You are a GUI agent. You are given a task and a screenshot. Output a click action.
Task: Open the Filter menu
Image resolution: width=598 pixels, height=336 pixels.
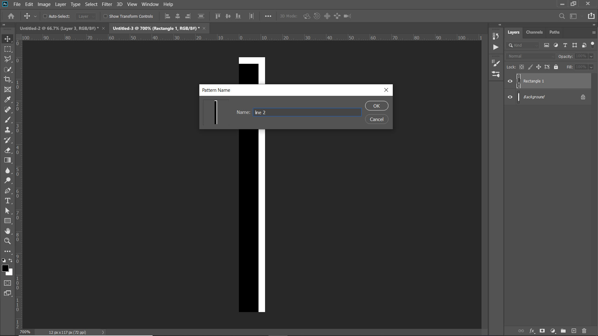[107, 4]
